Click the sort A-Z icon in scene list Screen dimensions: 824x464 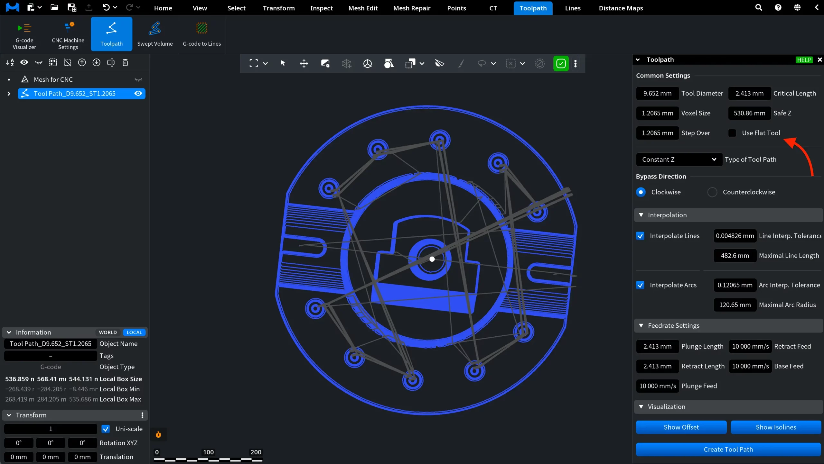(10, 62)
